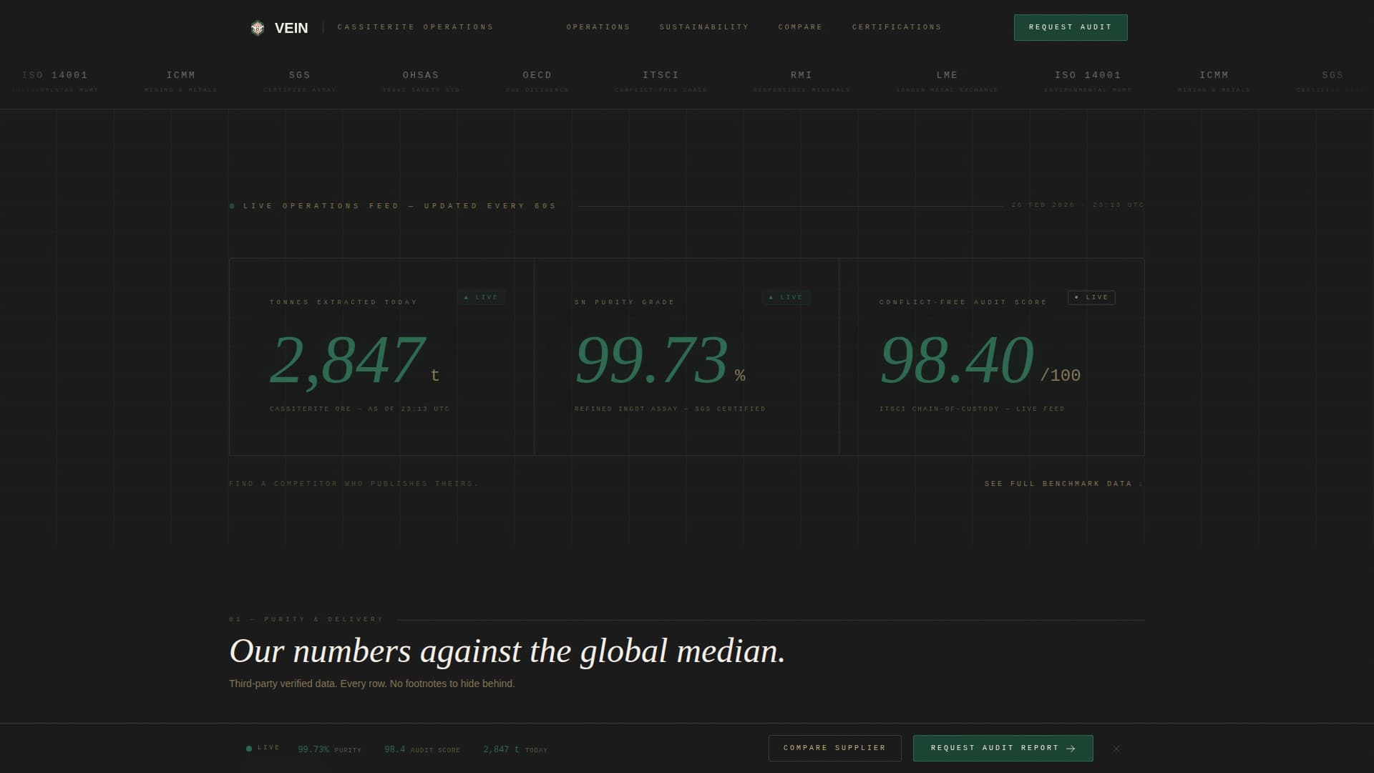This screenshot has height=773, width=1374.
Task: Click the green live dot beside Operations Feed
Action: click(x=232, y=206)
